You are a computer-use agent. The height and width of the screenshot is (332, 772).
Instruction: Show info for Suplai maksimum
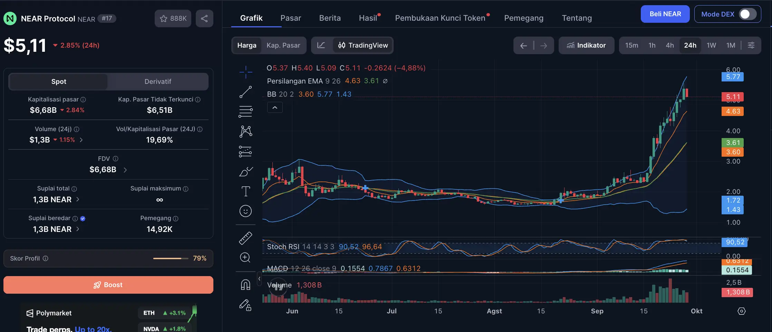[186, 189]
